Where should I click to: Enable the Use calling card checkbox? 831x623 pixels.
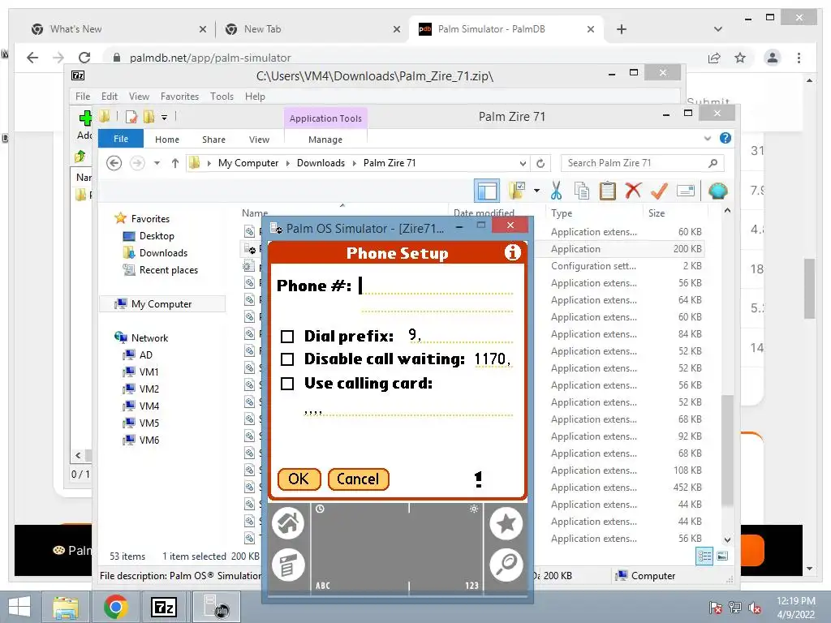(x=287, y=384)
